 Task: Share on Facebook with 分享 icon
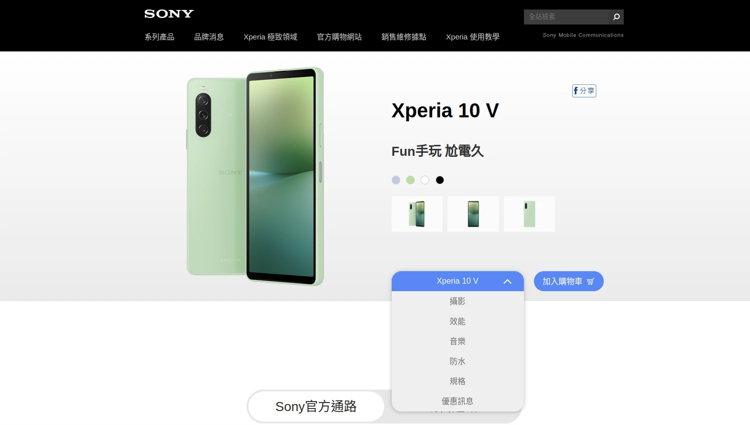584,91
